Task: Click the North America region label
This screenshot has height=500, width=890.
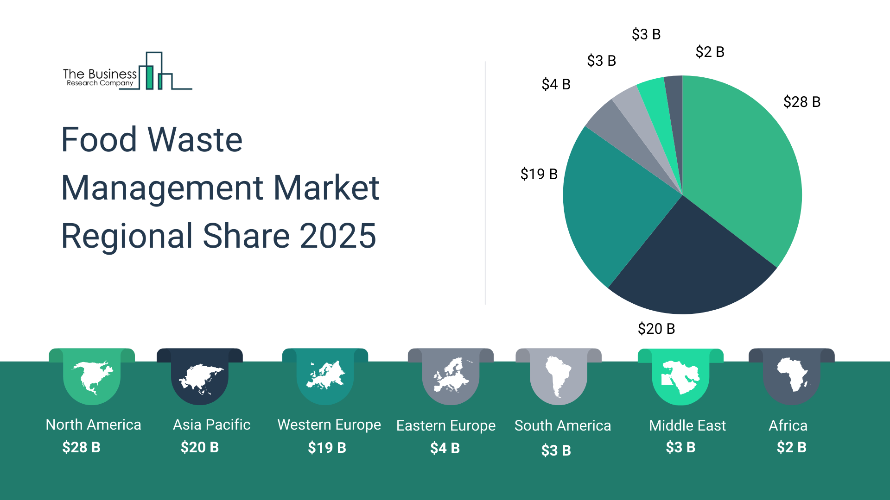Action: (93, 425)
